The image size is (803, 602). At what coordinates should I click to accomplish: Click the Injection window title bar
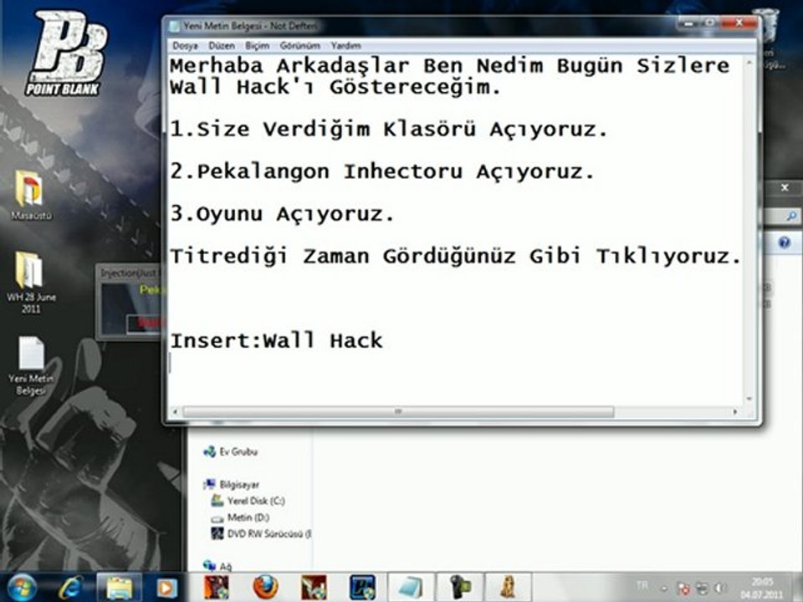pos(129,273)
